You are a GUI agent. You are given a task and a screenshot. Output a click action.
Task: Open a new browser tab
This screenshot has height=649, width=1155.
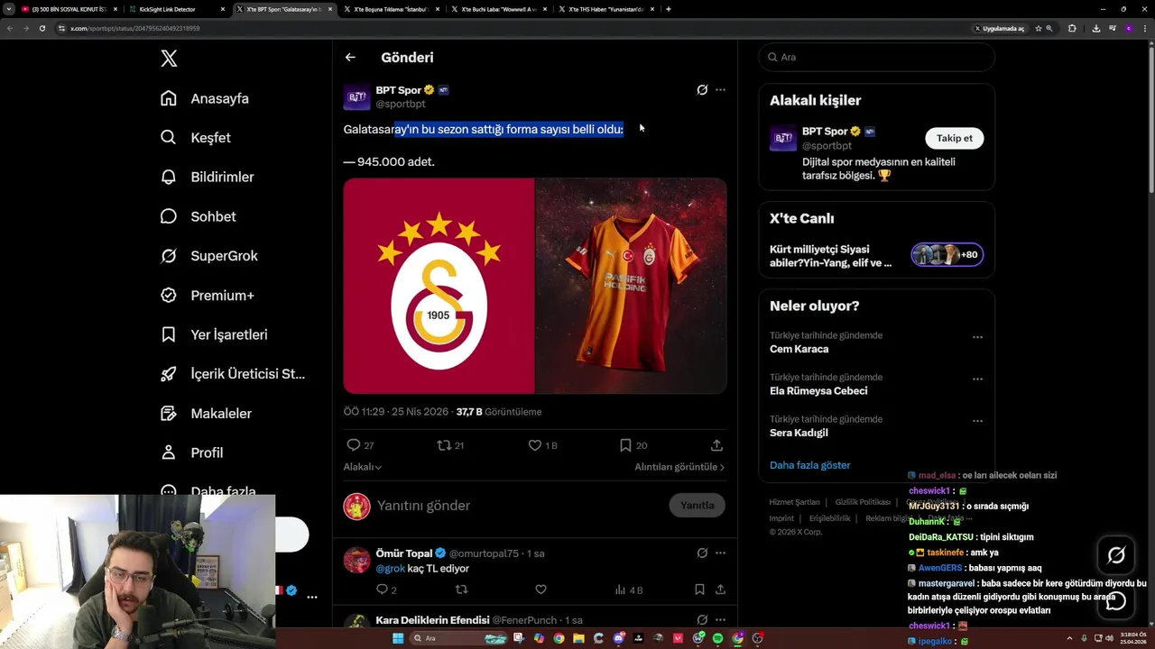tap(668, 9)
